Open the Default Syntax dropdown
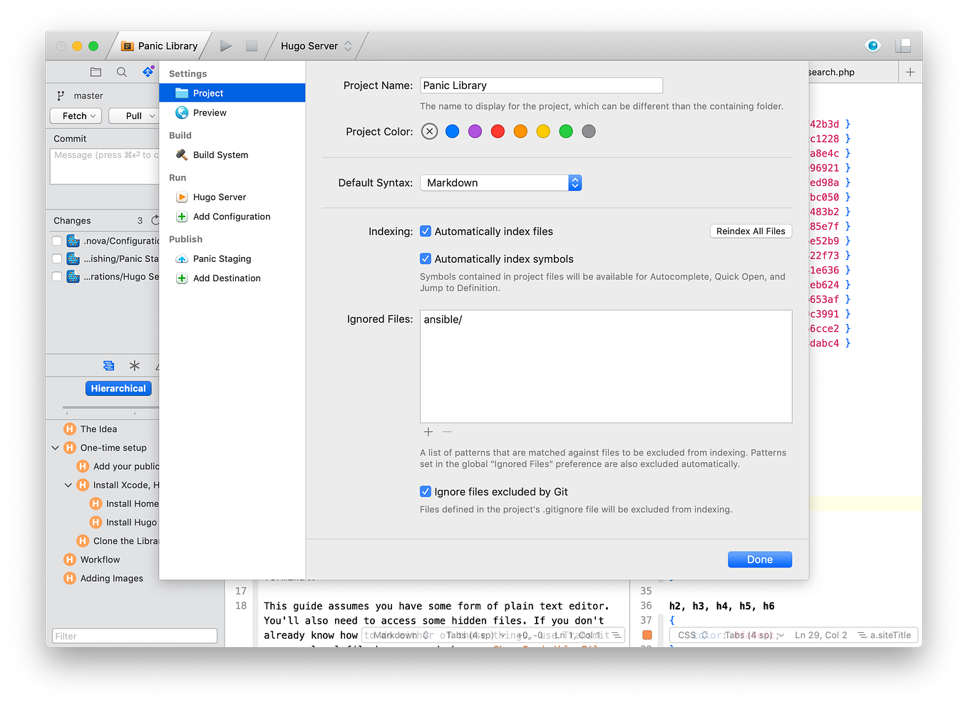Screen dimensions: 968x707 (575, 182)
